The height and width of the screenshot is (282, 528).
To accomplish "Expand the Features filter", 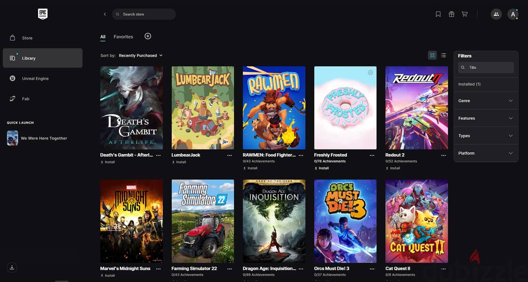I will [486, 118].
